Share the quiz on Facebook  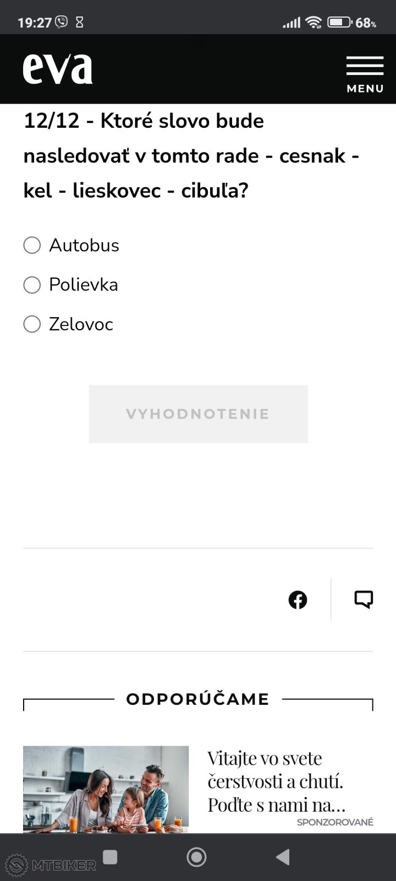click(298, 600)
